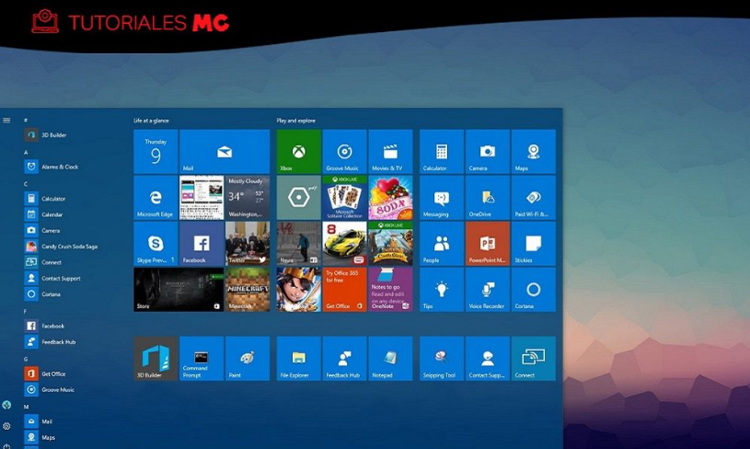Click the letter C header in app list
Image resolution: width=750 pixels, height=449 pixels.
[26, 184]
